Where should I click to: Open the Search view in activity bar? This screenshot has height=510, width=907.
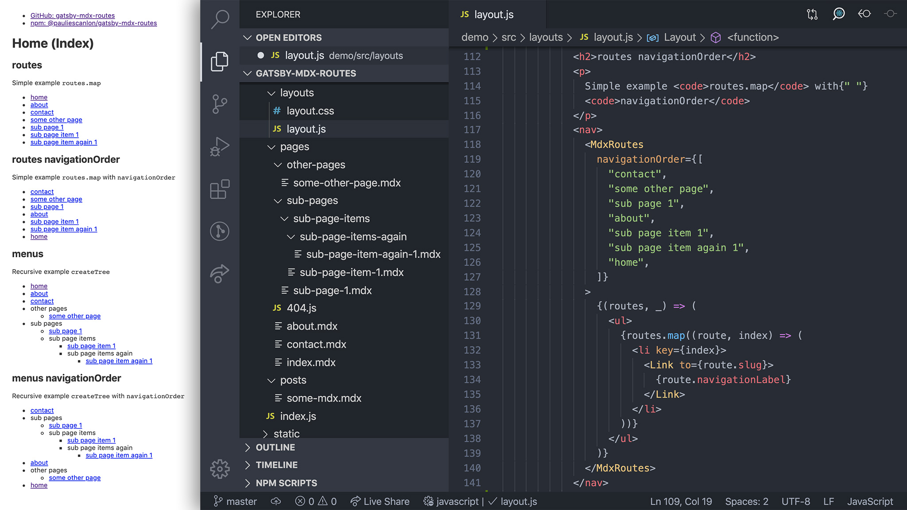(220, 19)
